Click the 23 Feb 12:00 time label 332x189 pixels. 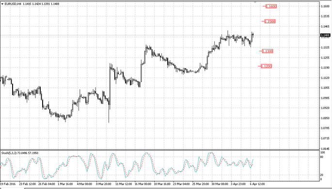(x=27, y=184)
